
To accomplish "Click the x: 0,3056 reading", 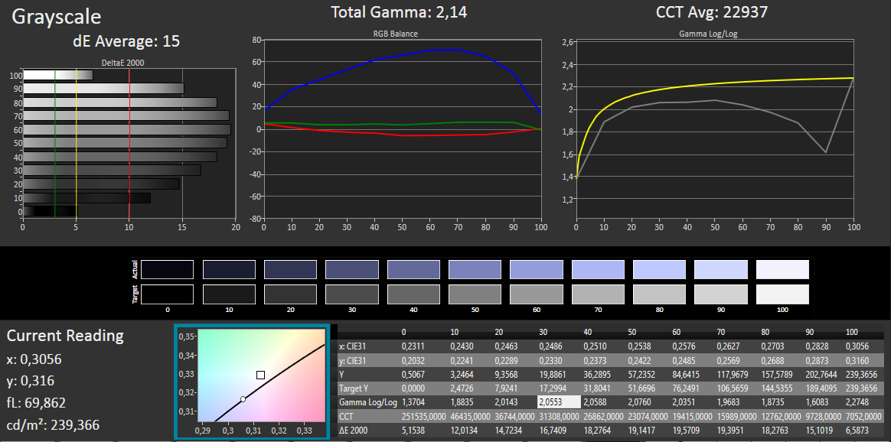I will (34, 359).
